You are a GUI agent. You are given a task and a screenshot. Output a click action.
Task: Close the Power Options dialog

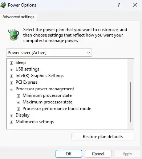pos(135,5)
